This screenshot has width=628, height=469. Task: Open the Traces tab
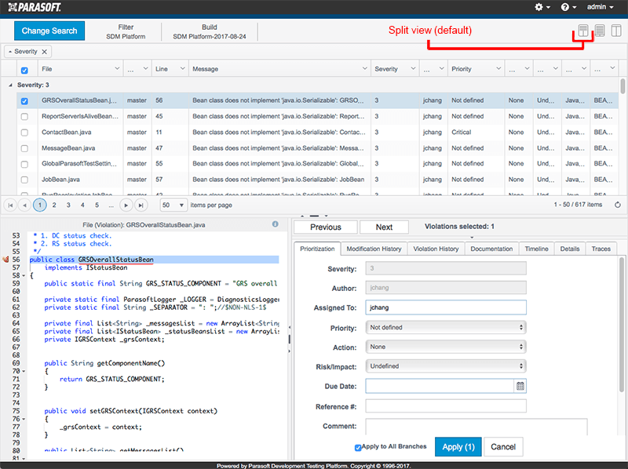click(x=601, y=249)
